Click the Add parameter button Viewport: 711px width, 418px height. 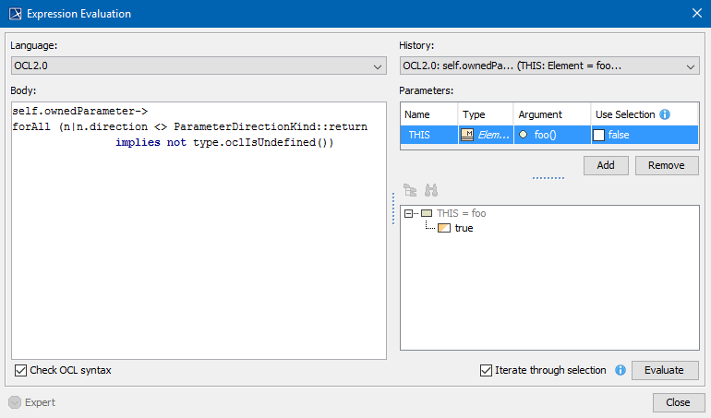(606, 165)
